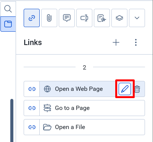Switch to the Links panel chain icon

tap(32, 18)
